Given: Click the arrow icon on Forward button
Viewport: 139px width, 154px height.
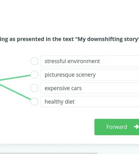Looking at the screenshot, I should tap(136, 127).
